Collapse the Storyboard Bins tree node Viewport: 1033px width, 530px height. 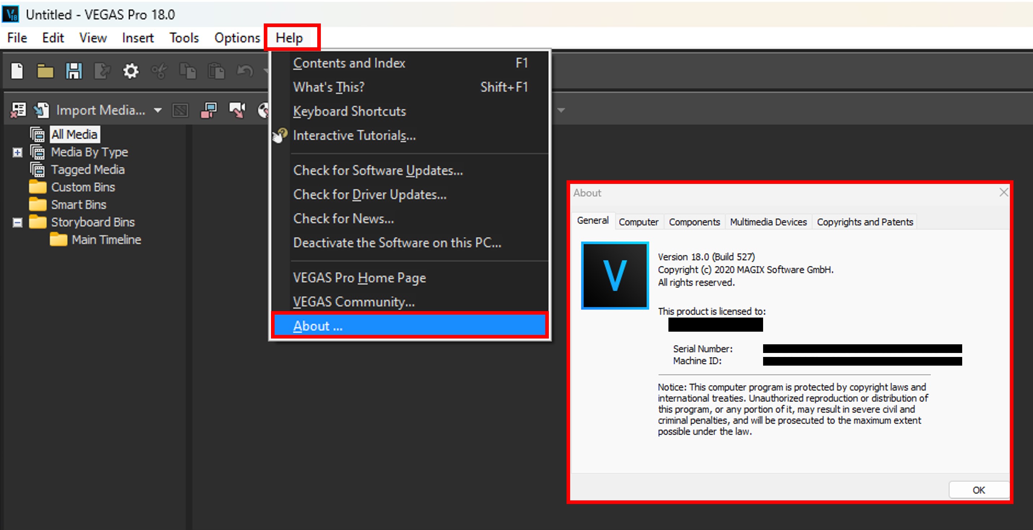(17, 222)
